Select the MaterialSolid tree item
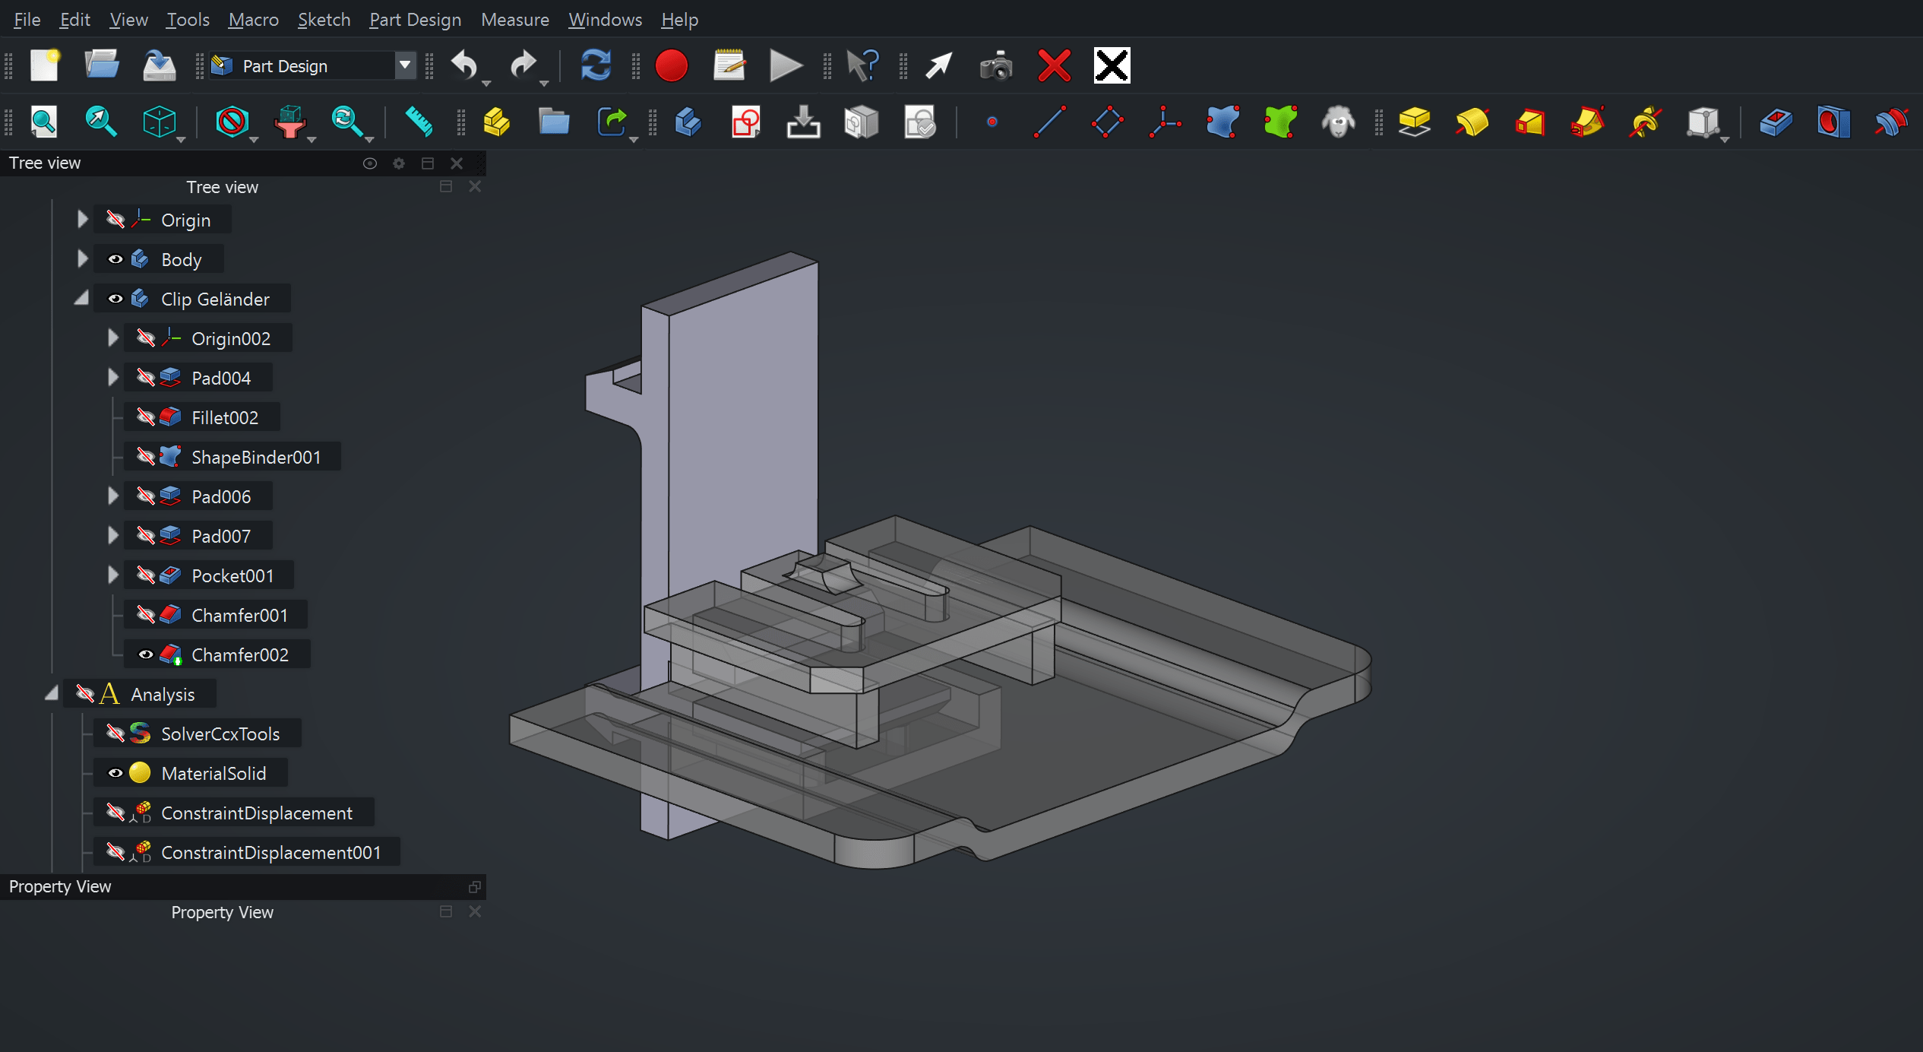 click(x=213, y=773)
